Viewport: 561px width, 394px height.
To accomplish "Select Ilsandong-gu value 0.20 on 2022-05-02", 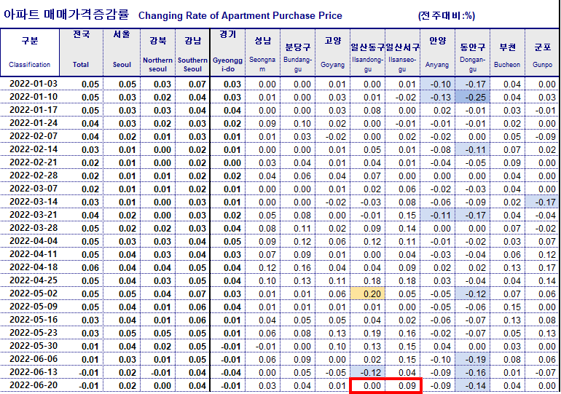I will click(367, 293).
